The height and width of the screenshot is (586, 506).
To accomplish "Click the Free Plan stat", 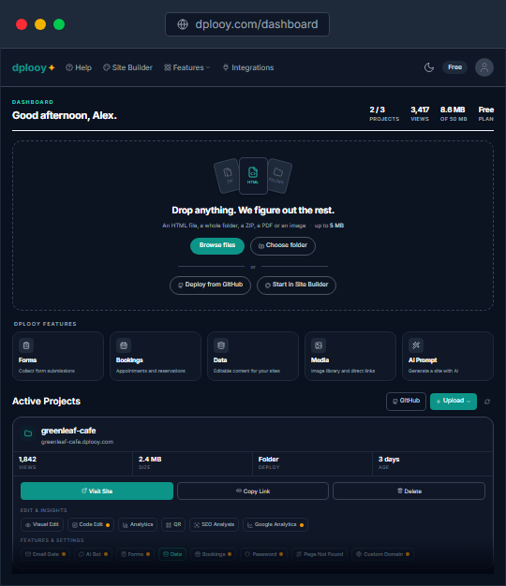I will [x=485, y=113].
